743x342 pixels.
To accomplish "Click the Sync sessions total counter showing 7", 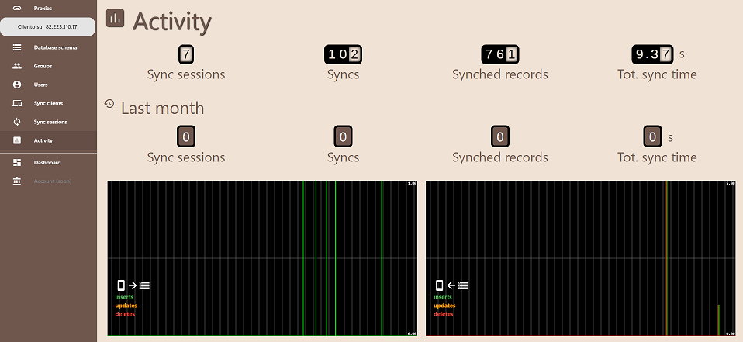I will pyautogui.click(x=185, y=54).
